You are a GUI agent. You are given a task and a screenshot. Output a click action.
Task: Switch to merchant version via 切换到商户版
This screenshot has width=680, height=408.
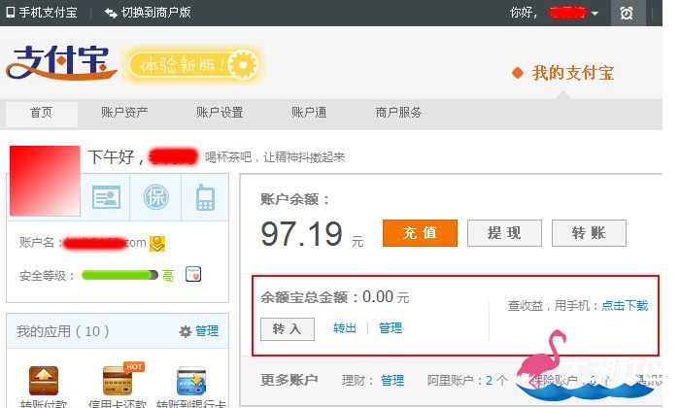tap(148, 12)
